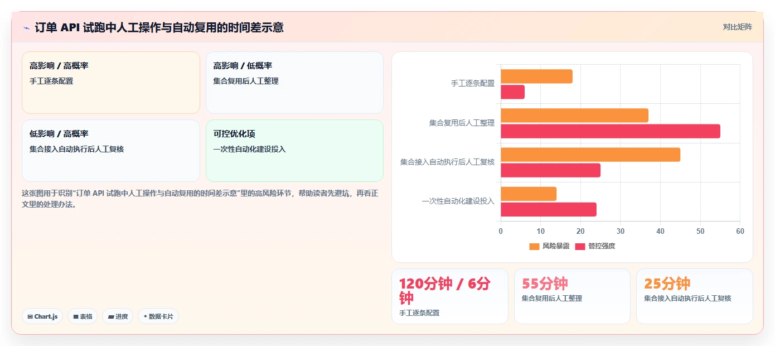Click 手工逐条配置 caption under the 120分钟 stat
775x346 pixels.
419,313
